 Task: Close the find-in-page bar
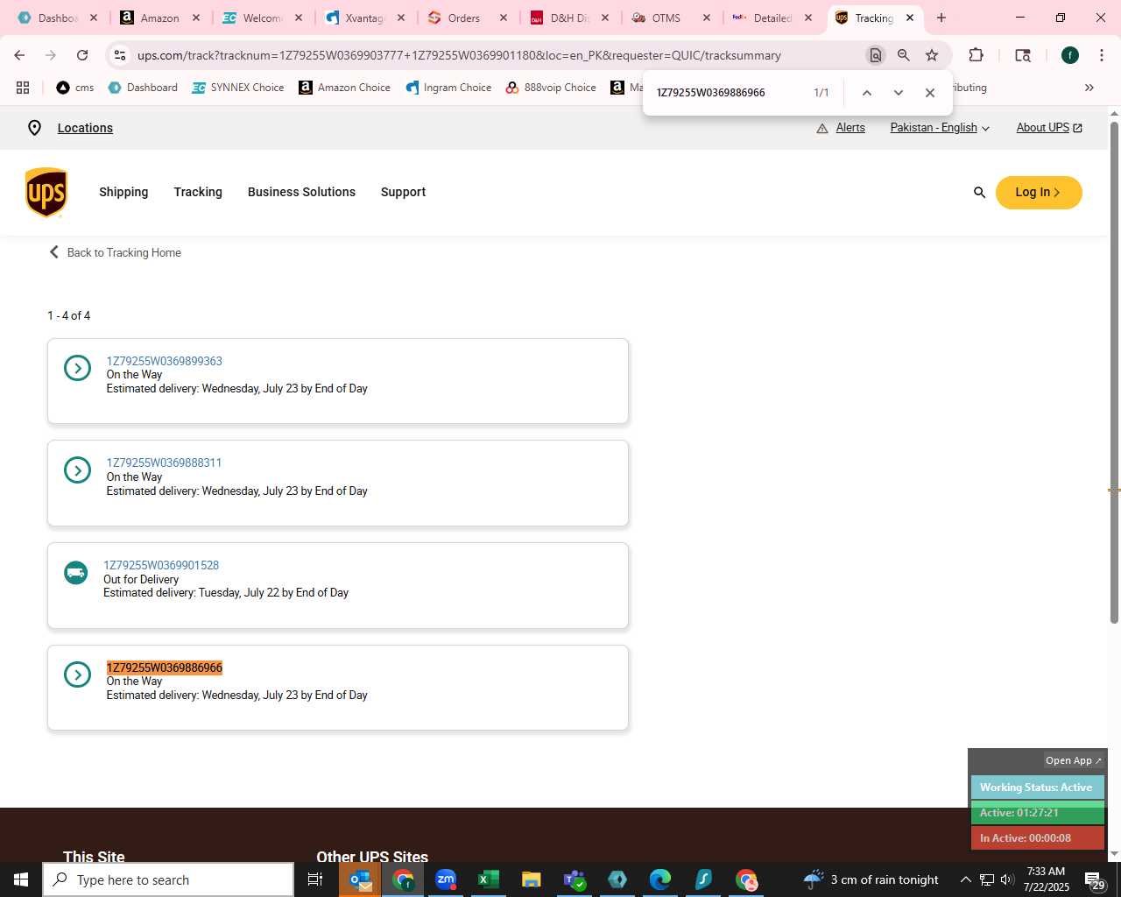(x=930, y=93)
